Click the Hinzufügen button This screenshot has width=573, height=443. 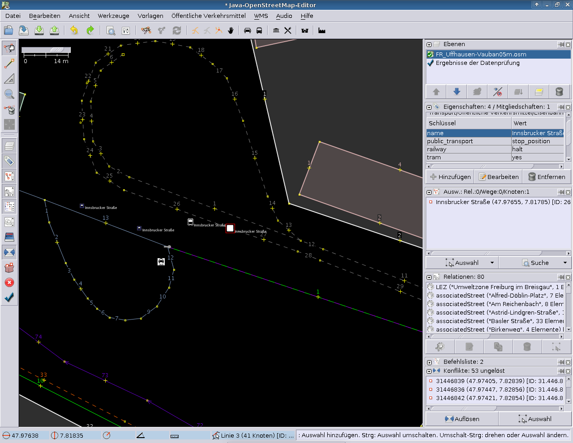[450, 177]
